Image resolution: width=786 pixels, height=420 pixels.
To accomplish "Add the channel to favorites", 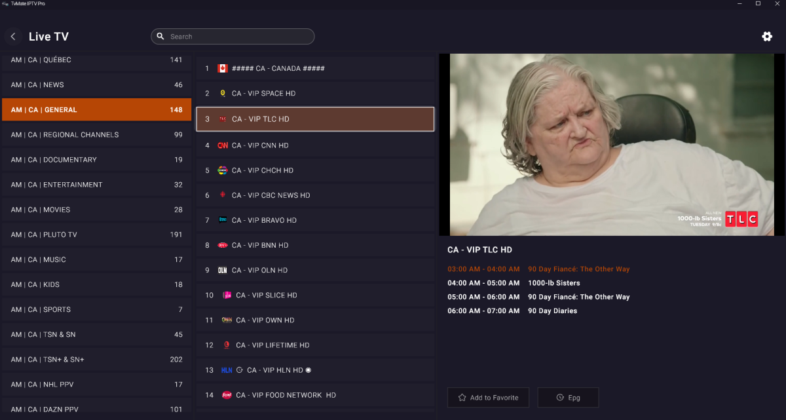I will coord(488,398).
